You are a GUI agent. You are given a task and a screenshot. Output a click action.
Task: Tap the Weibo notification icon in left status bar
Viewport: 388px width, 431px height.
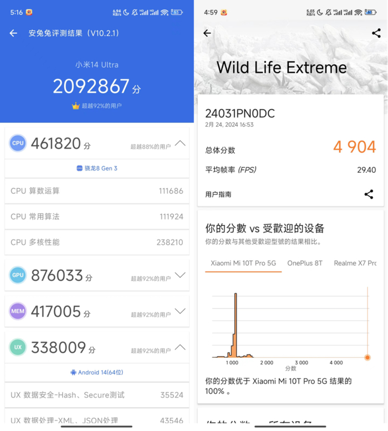29,12
